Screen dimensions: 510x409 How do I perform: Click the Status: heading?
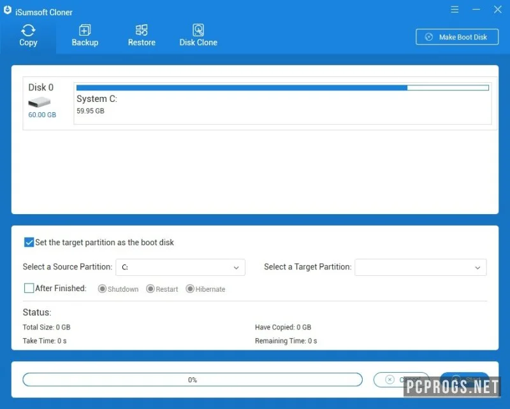(37, 312)
